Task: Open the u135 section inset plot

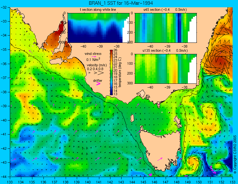Action: (166, 69)
